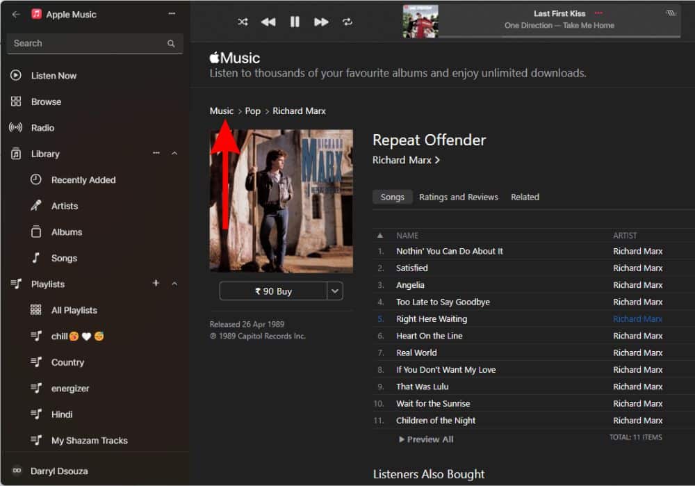This screenshot has height=486, width=695.
Task: Toggle repeat mode
Action: [x=347, y=22]
